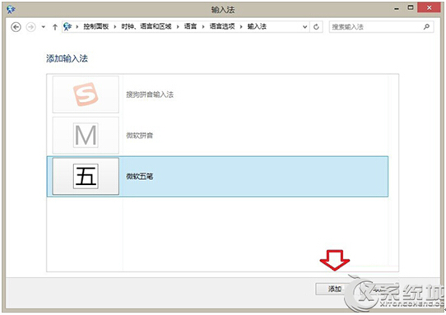
Task: Maximize the 输入法 window
Action: point(411,8)
